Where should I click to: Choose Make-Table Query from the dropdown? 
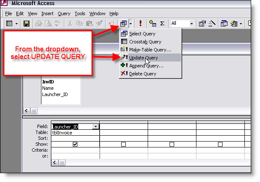coord(151,50)
